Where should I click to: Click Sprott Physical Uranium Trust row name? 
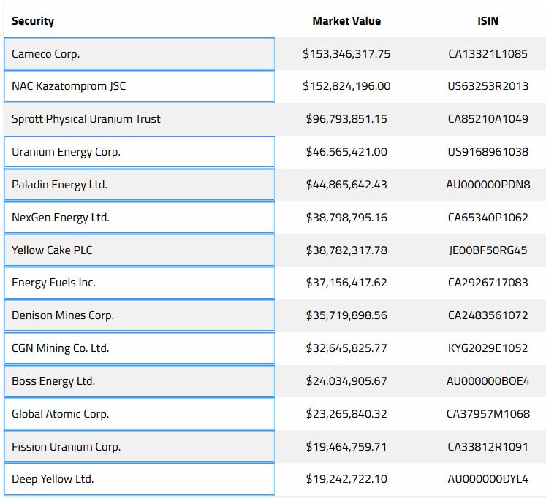[86, 119]
